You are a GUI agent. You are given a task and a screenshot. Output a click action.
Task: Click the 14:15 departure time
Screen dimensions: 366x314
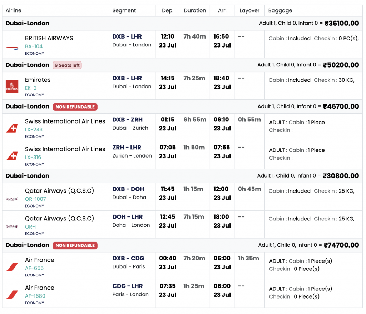click(168, 78)
